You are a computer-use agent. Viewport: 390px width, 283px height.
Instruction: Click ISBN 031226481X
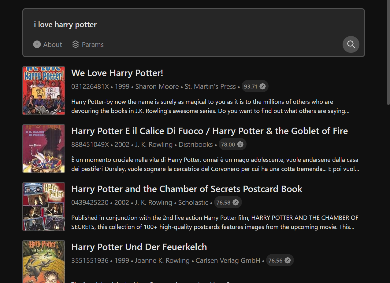(90, 86)
